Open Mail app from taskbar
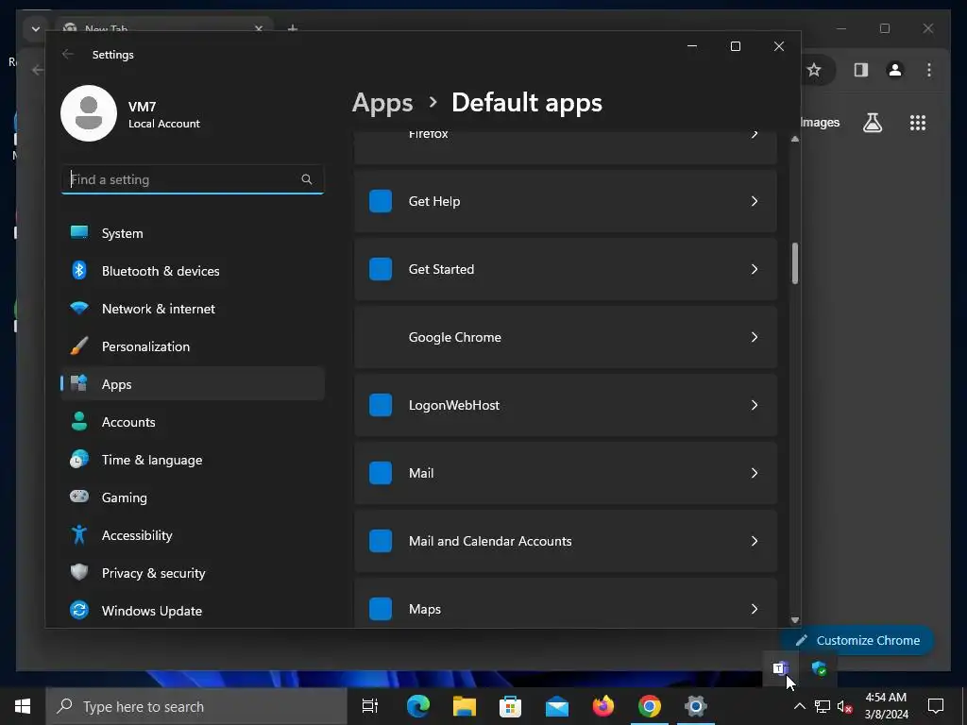The image size is (967, 725). 557,706
